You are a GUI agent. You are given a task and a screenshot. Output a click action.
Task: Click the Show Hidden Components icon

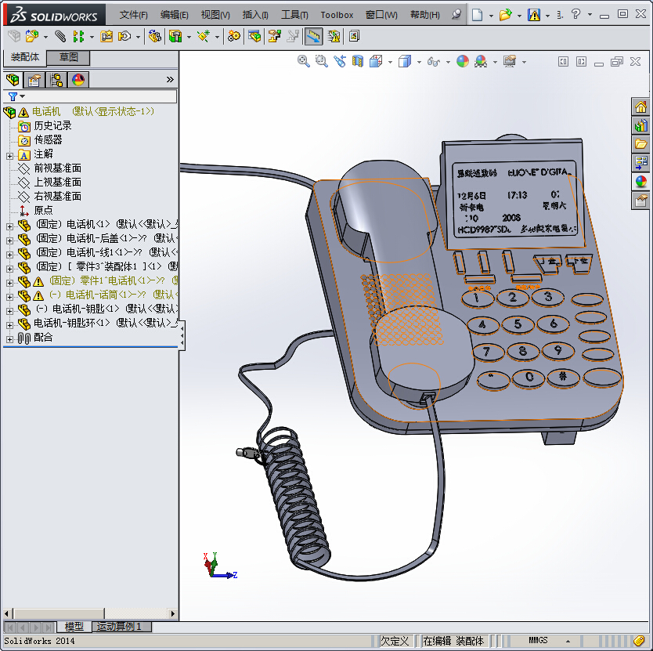(x=154, y=36)
